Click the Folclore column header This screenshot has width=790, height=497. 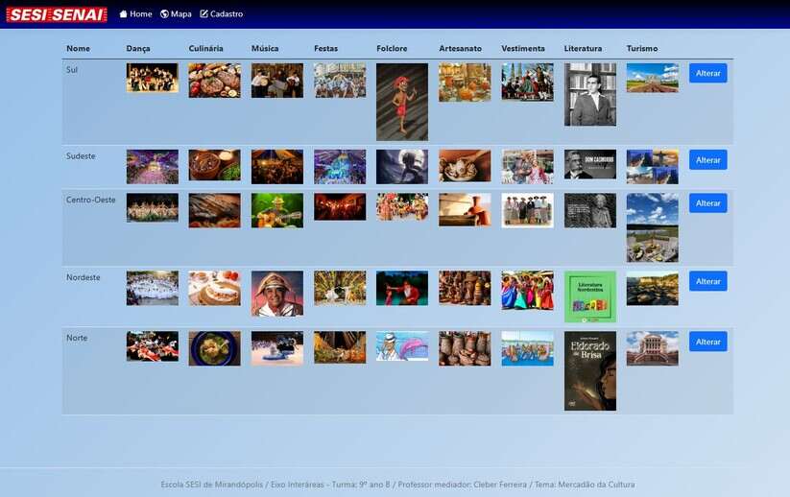coord(392,48)
